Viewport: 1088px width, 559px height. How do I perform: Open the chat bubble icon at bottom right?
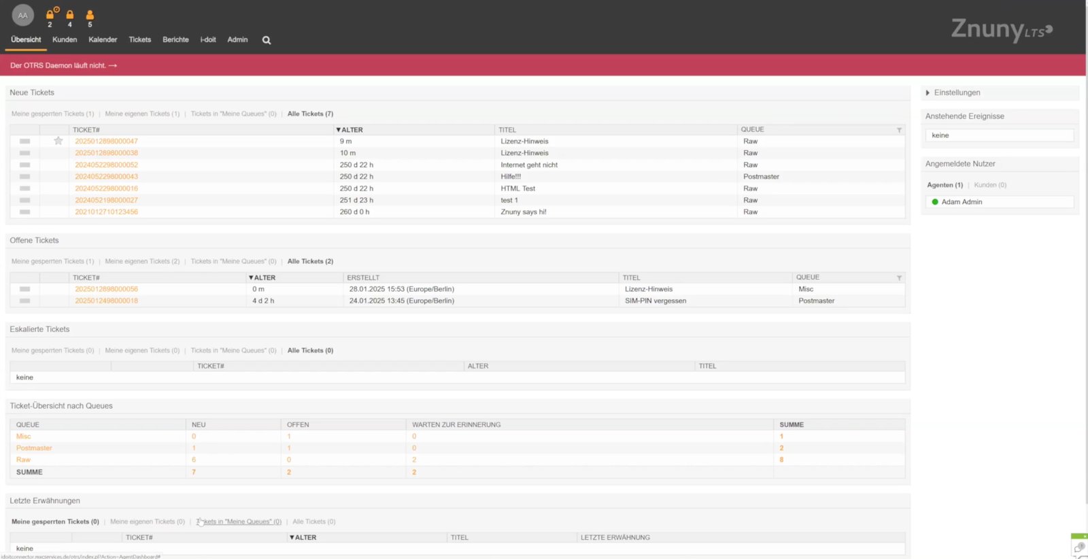[1079, 547]
